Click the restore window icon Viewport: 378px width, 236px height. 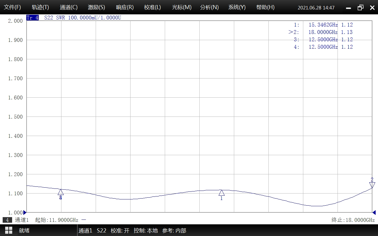pyautogui.click(x=361, y=8)
